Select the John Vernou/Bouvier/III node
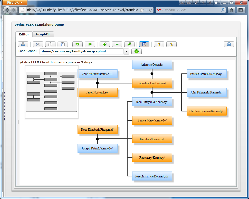This screenshot has height=199, width=249. click(98, 74)
